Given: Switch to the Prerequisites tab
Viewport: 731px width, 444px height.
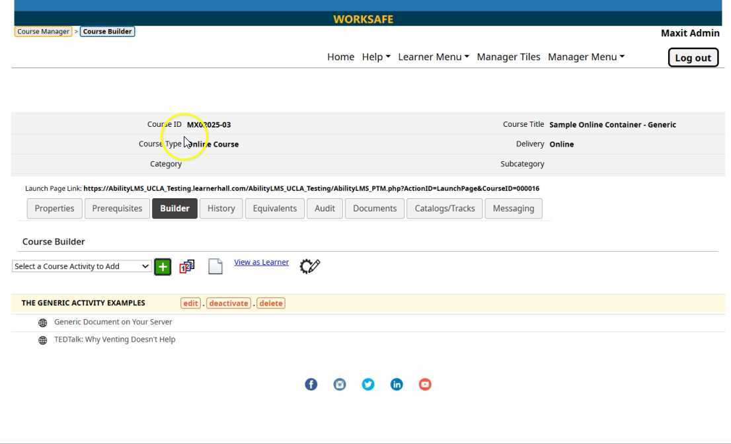Looking at the screenshot, I should coord(117,208).
